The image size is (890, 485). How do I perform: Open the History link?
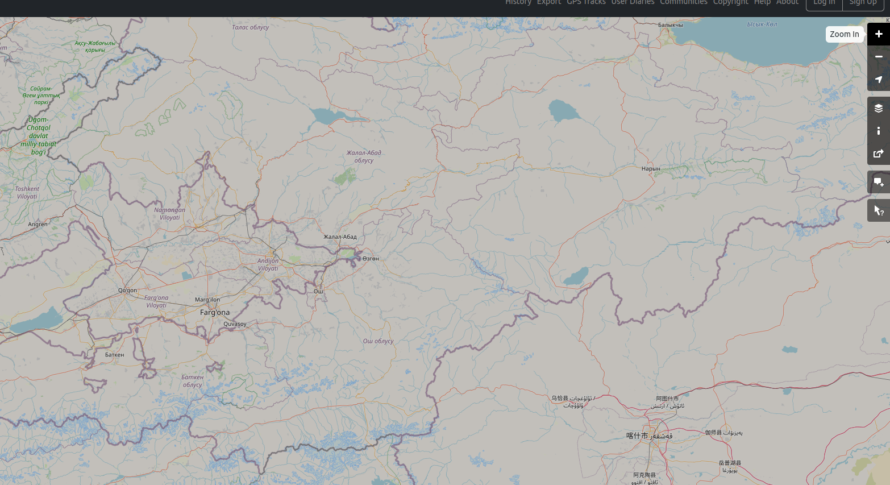point(518,3)
